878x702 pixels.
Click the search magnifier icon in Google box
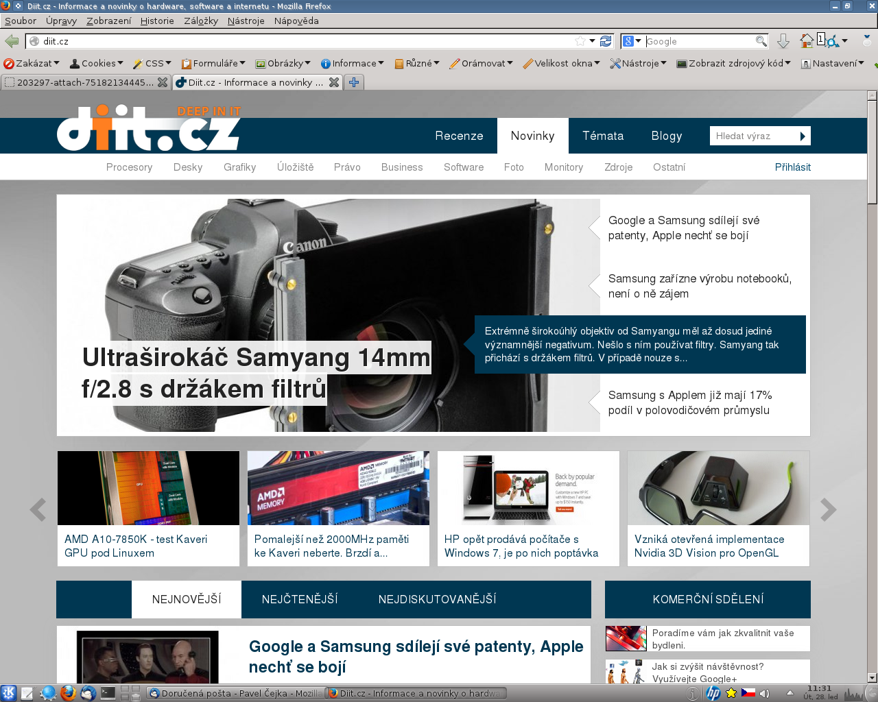point(761,41)
